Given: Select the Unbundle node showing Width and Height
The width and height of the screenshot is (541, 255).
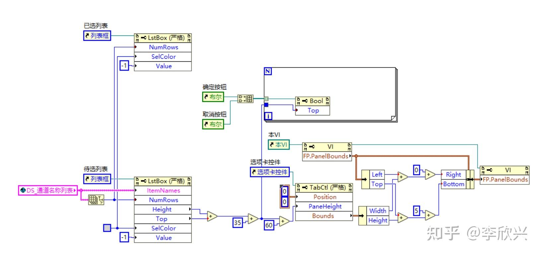Looking at the screenshot, I should [374, 216].
